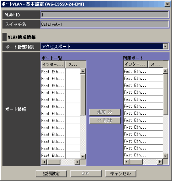Click ス... column header in 所属ポート

(155, 64)
